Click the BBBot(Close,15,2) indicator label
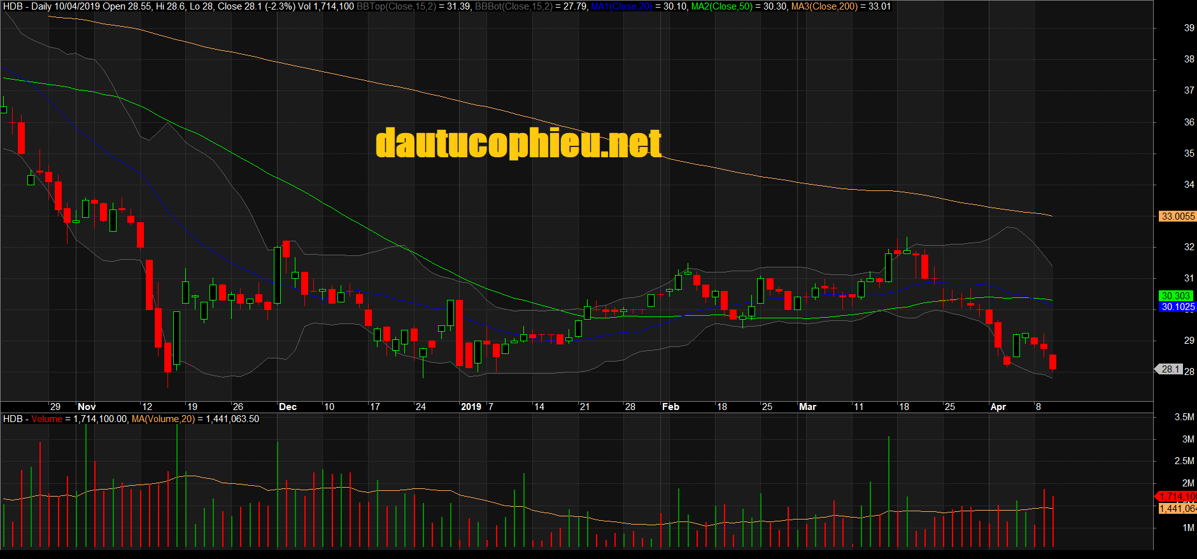The width and height of the screenshot is (1197, 559). pos(513,6)
